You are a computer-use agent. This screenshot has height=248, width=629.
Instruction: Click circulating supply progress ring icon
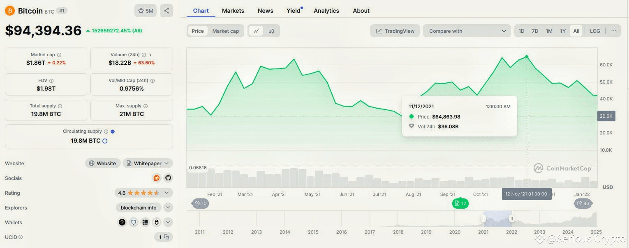(x=105, y=141)
